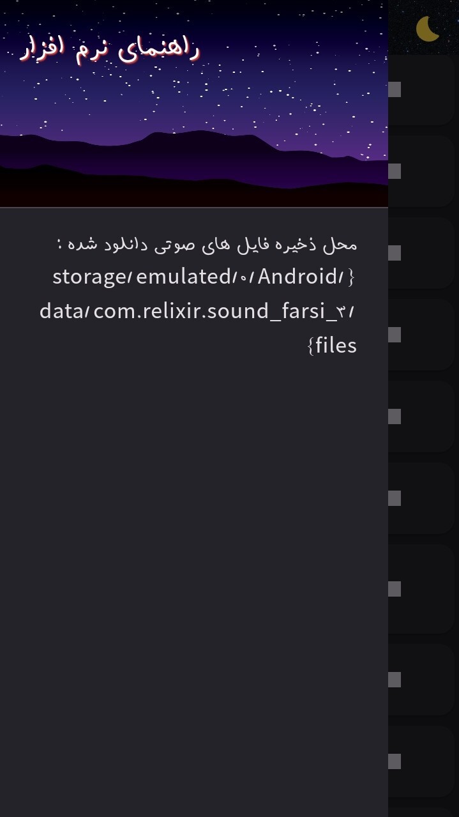The image size is (459, 817).
Task: Click the "storage/emulated/0/Android/" path line
Action: (x=203, y=277)
